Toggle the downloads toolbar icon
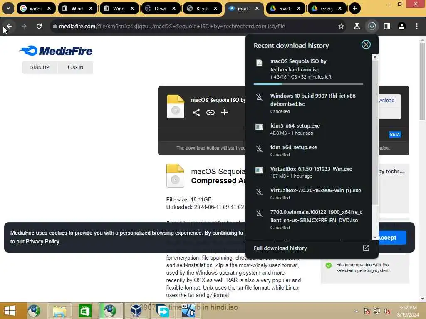This screenshot has height=319, width=426. point(372,26)
